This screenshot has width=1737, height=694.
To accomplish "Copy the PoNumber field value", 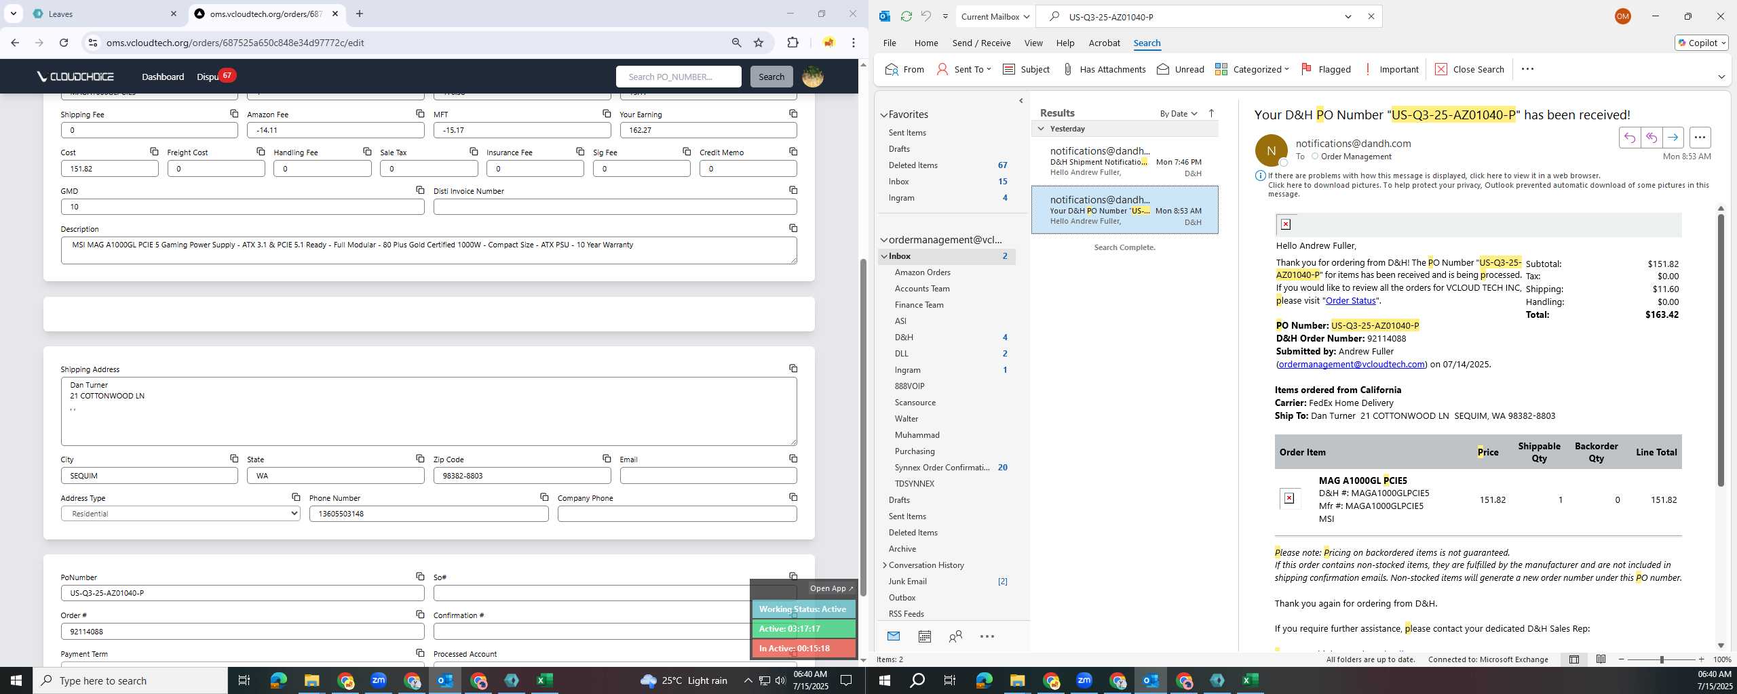I will [x=420, y=577].
